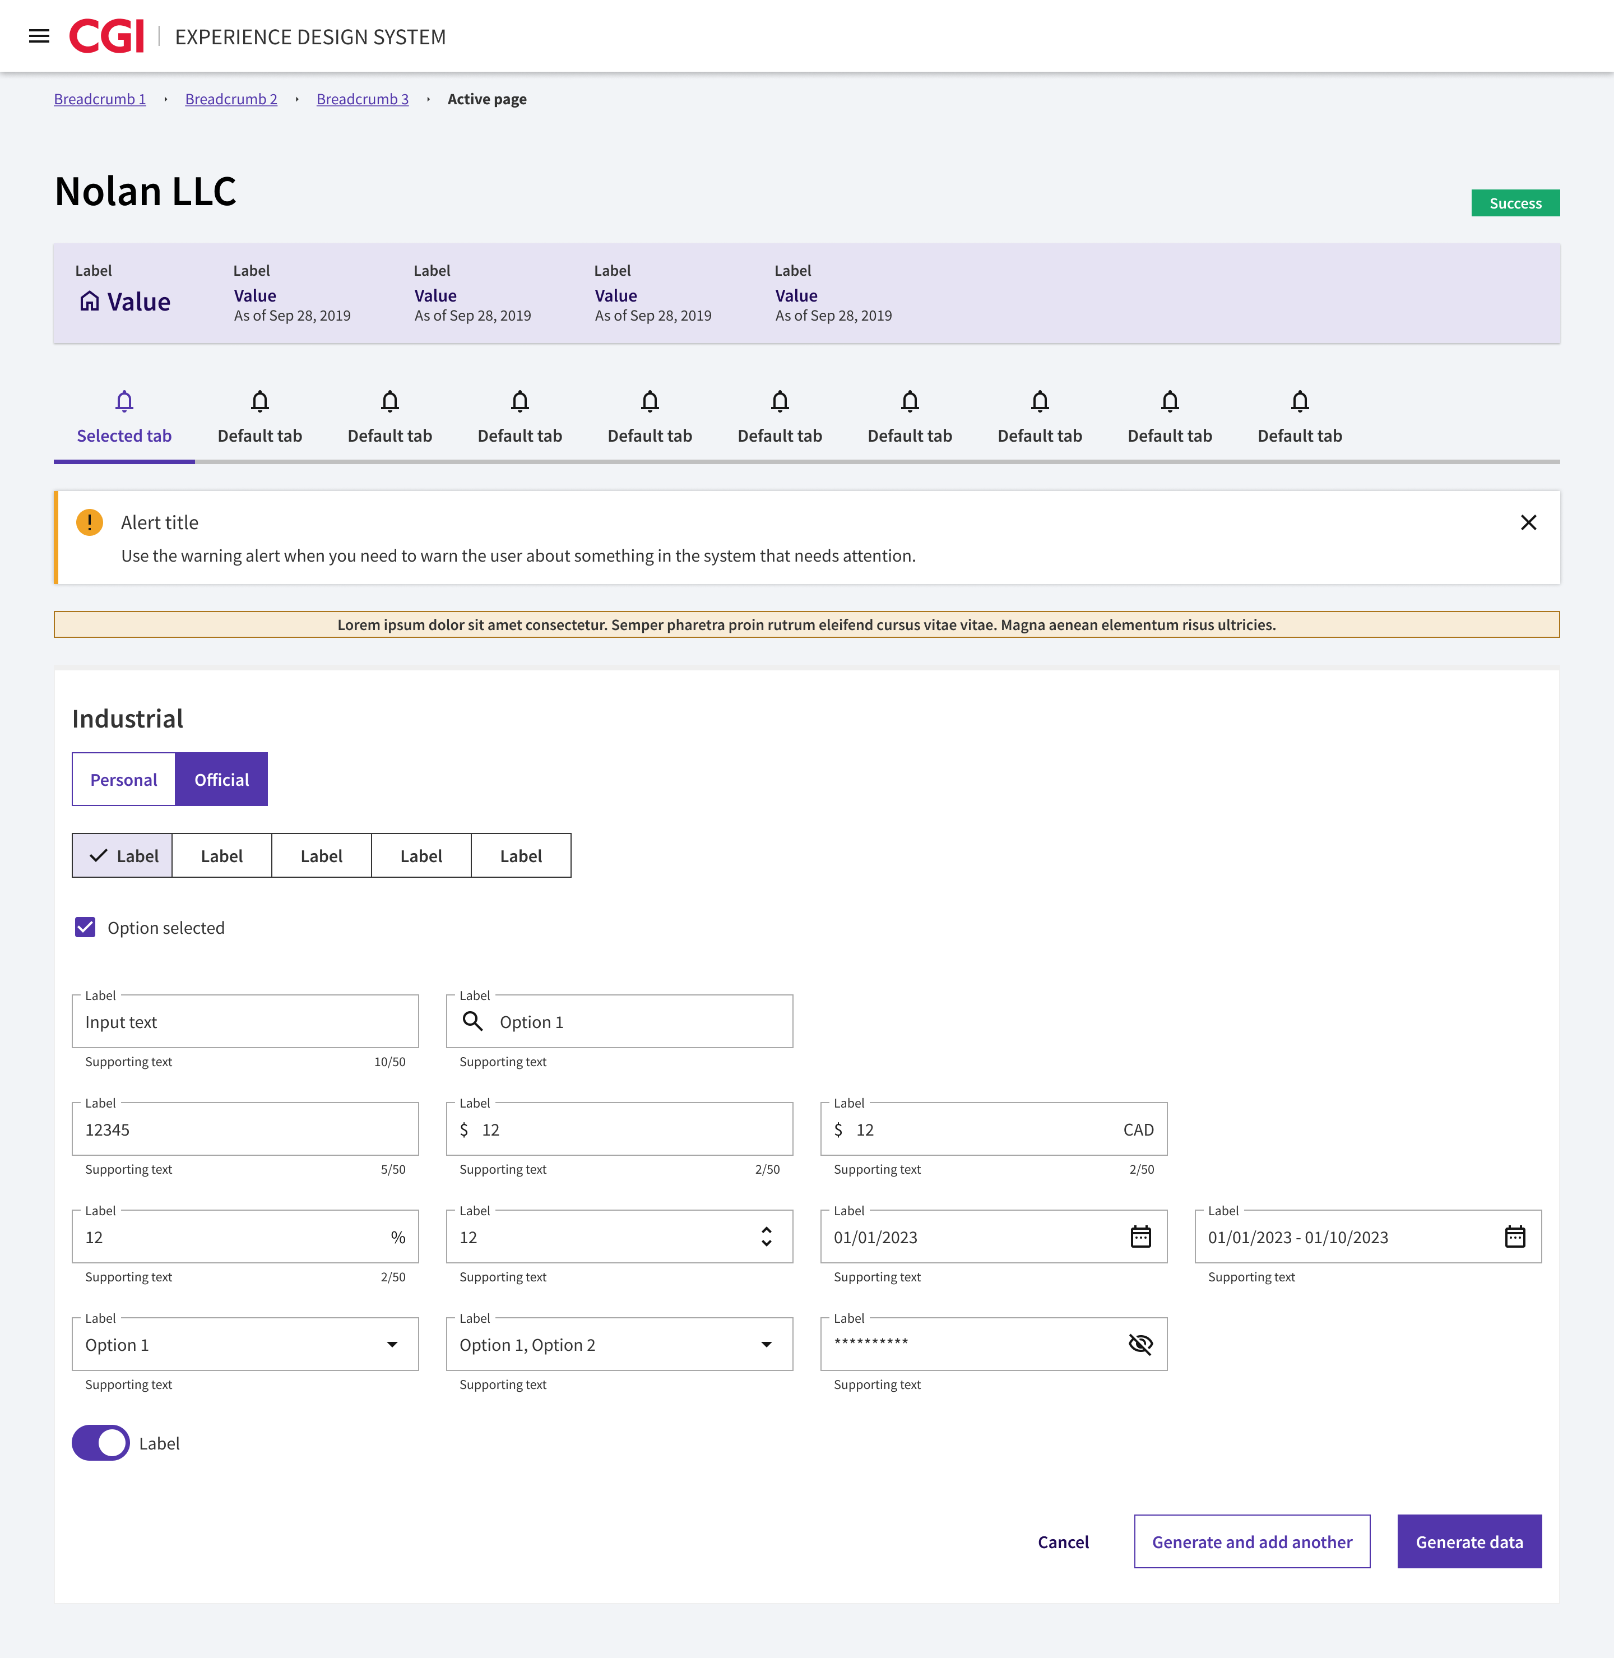Go to Breadcrumb 3
Viewport: 1614px width, 1658px height.
(x=363, y=99)
